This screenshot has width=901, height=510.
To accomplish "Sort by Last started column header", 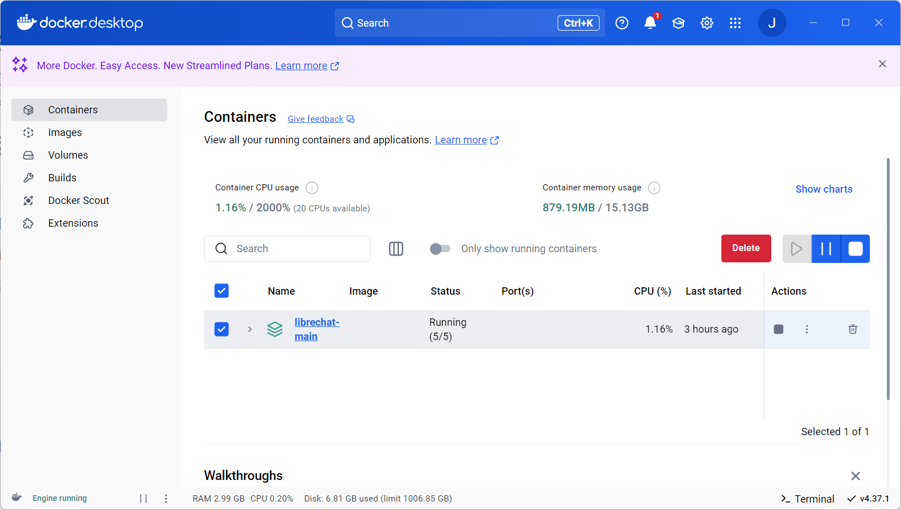I will (713, 291).
